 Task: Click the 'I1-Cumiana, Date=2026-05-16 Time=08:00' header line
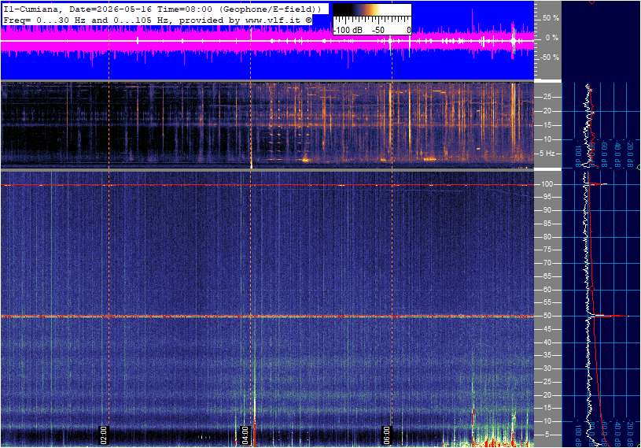161,9
